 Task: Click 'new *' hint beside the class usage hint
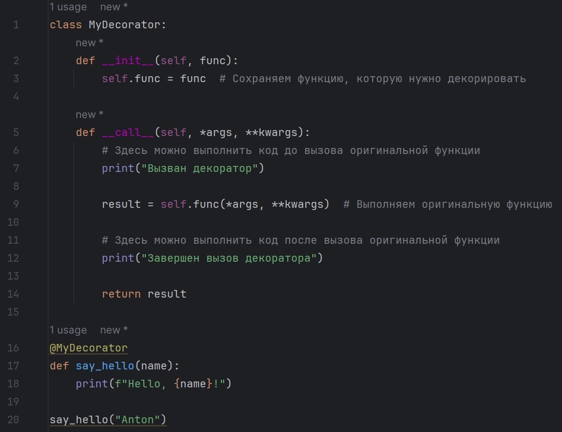tap(114, 7)
